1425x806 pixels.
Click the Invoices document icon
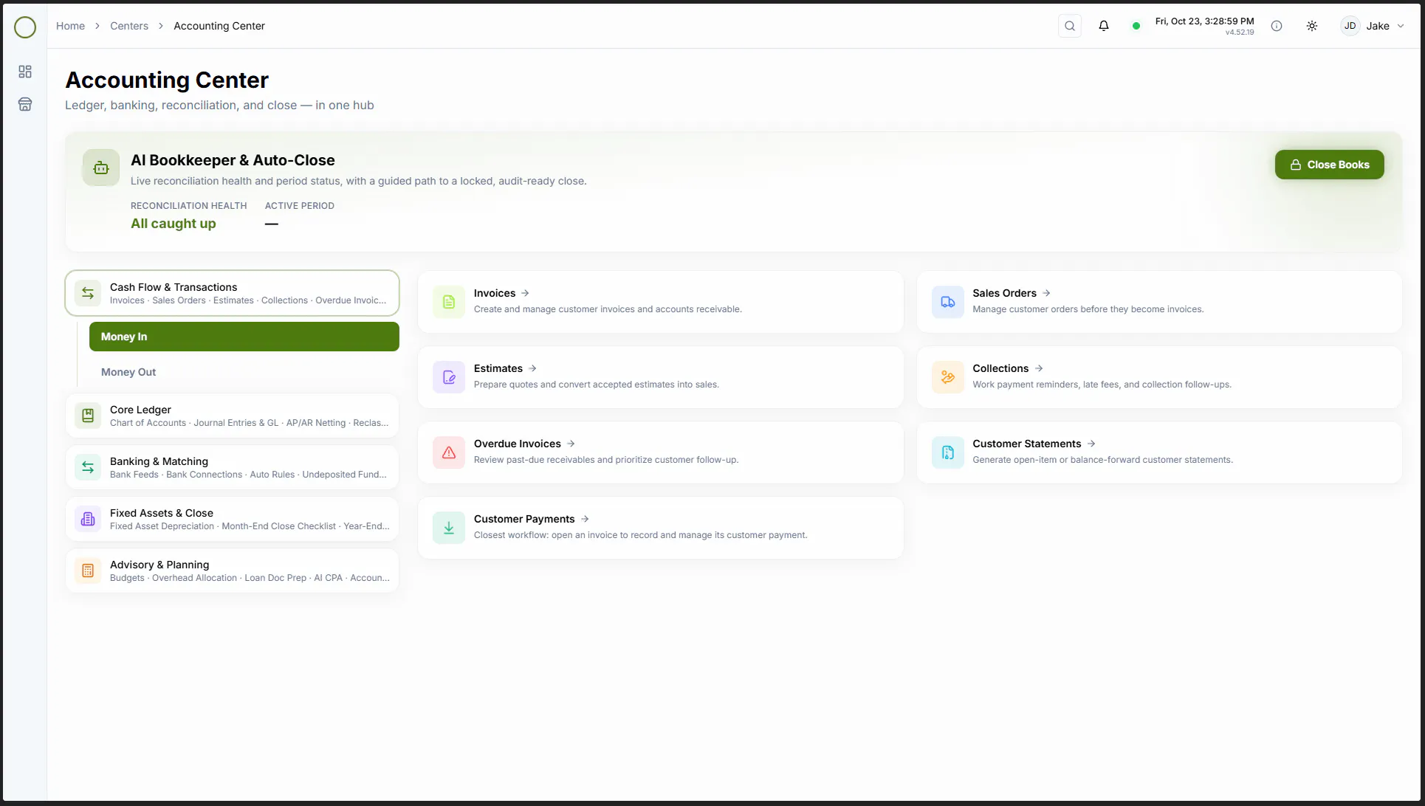pyautogui.click(x=449, y=302)
